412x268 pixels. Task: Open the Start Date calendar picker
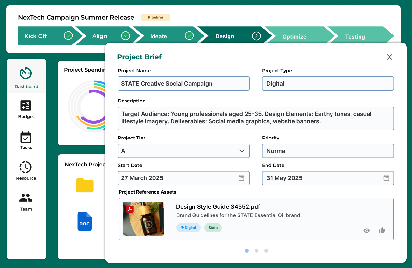click(x=241, y=178)
